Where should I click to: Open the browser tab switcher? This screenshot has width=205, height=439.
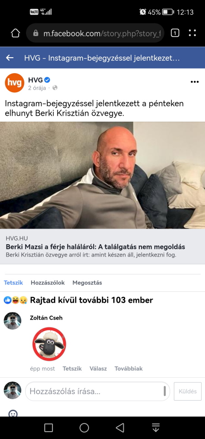(x=175, y=33)
